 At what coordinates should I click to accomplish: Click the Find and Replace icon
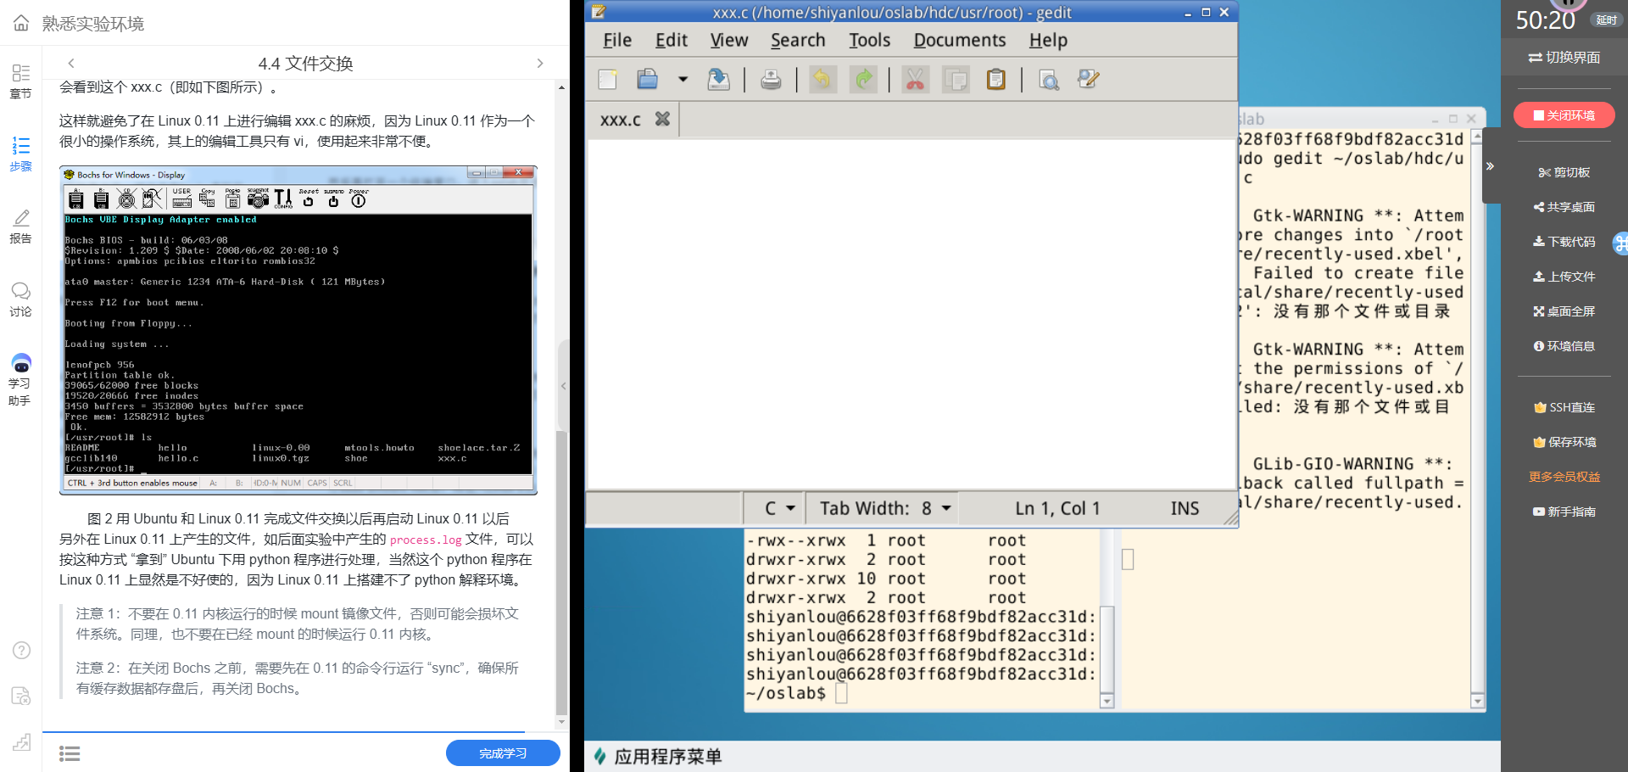[1088, 80]
